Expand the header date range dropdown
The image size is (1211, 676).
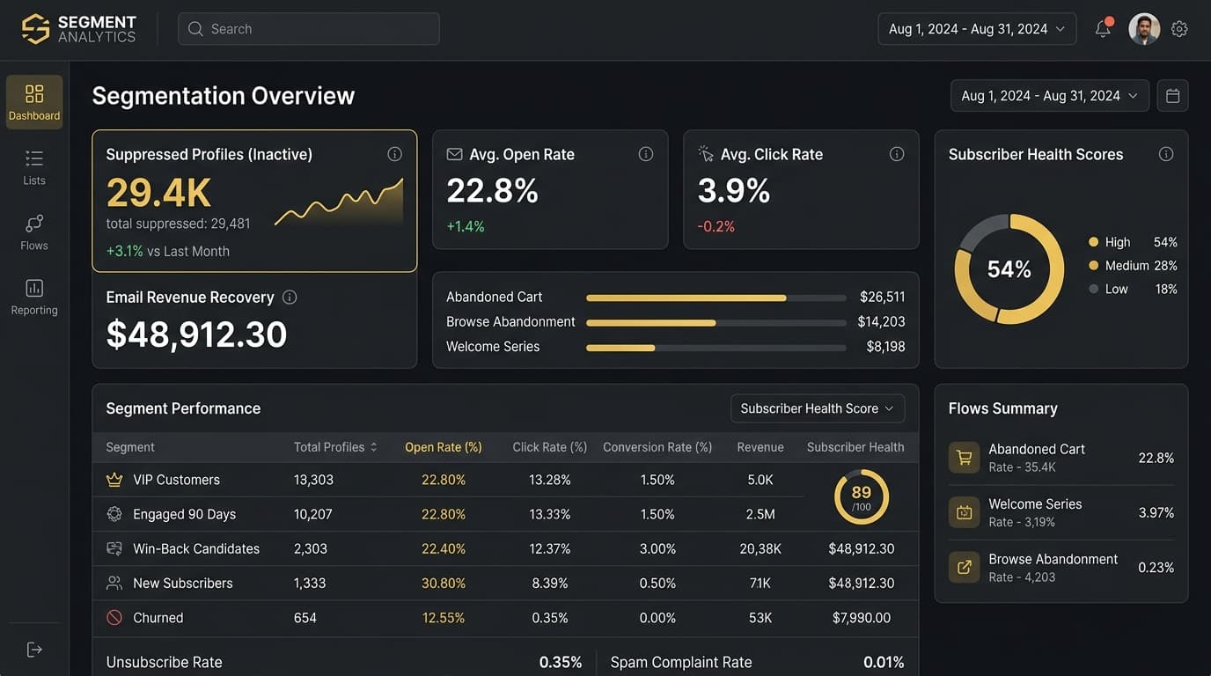[x=977, y=29]
